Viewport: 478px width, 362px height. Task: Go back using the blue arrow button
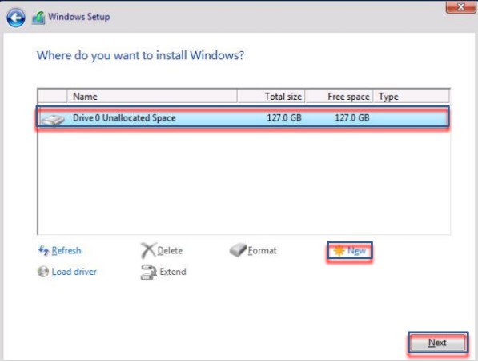coord(16,18)
